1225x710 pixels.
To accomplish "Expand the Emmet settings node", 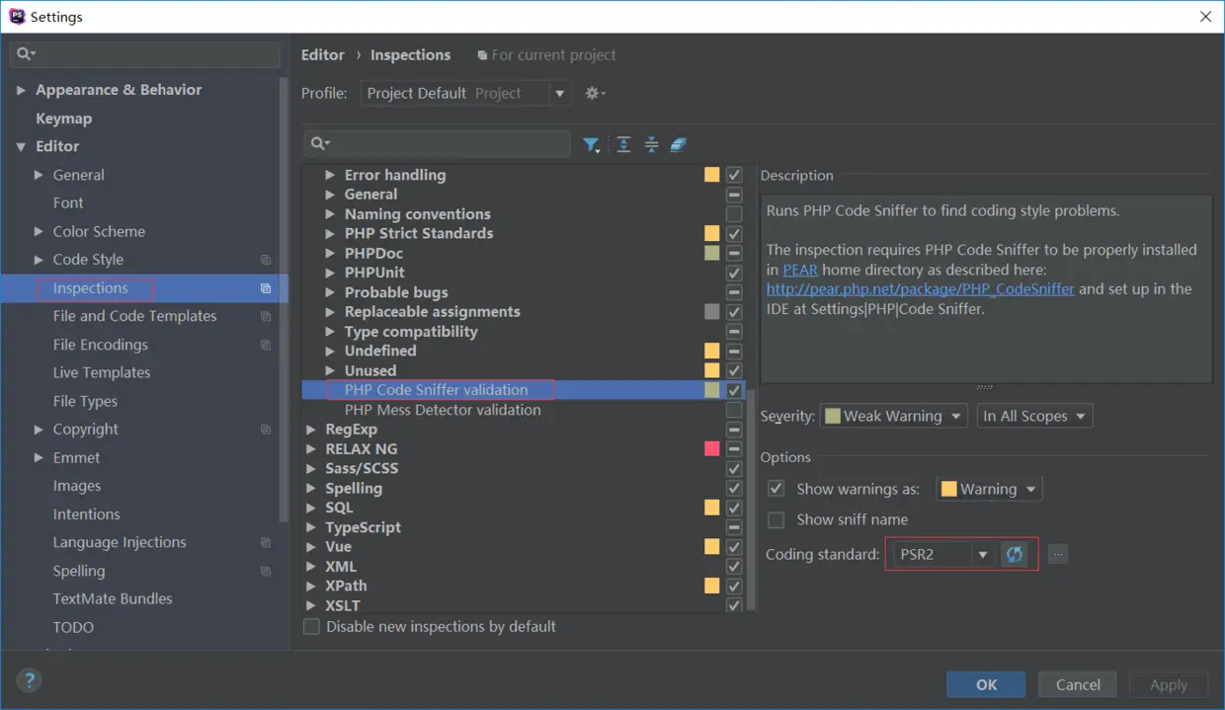I will point(39,457).
